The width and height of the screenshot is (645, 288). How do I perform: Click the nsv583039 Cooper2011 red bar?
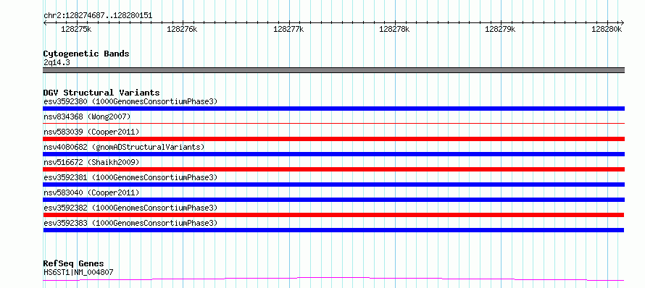coord(333,139)
